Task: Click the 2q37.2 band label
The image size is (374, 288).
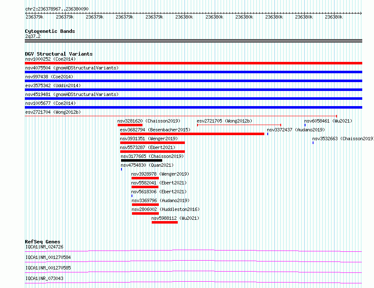Action: pyautogui.click(x=33, y=36)
